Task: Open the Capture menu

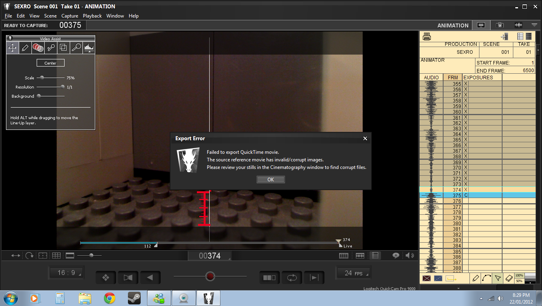Action: [70, 16]
